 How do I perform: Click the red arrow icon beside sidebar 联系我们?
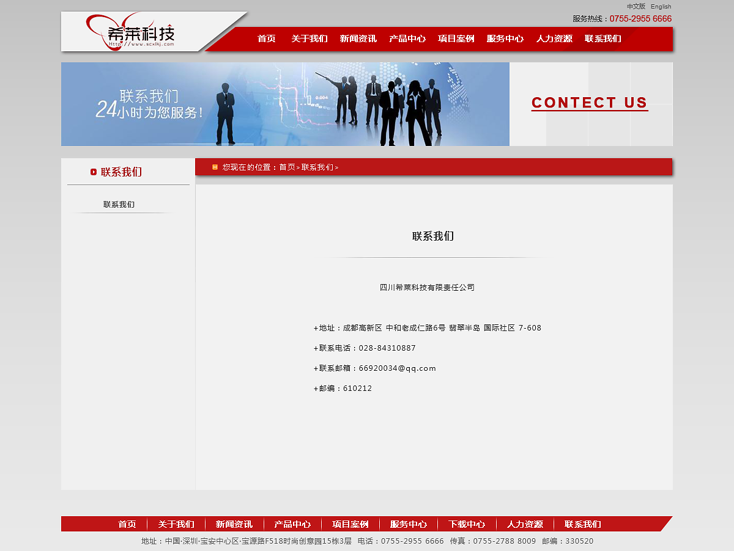coord(92,172)
